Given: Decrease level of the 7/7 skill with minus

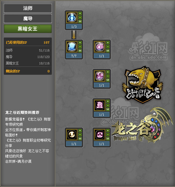Looking at the screenshot, I should click(x=80, y=47).
